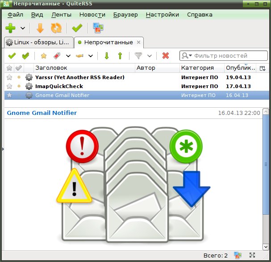Click the news filter funnel icon
271x262 pixels.
point(138,56)
